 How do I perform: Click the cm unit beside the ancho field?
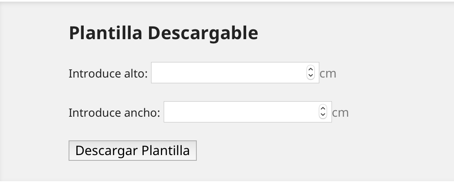pos(340,113)
